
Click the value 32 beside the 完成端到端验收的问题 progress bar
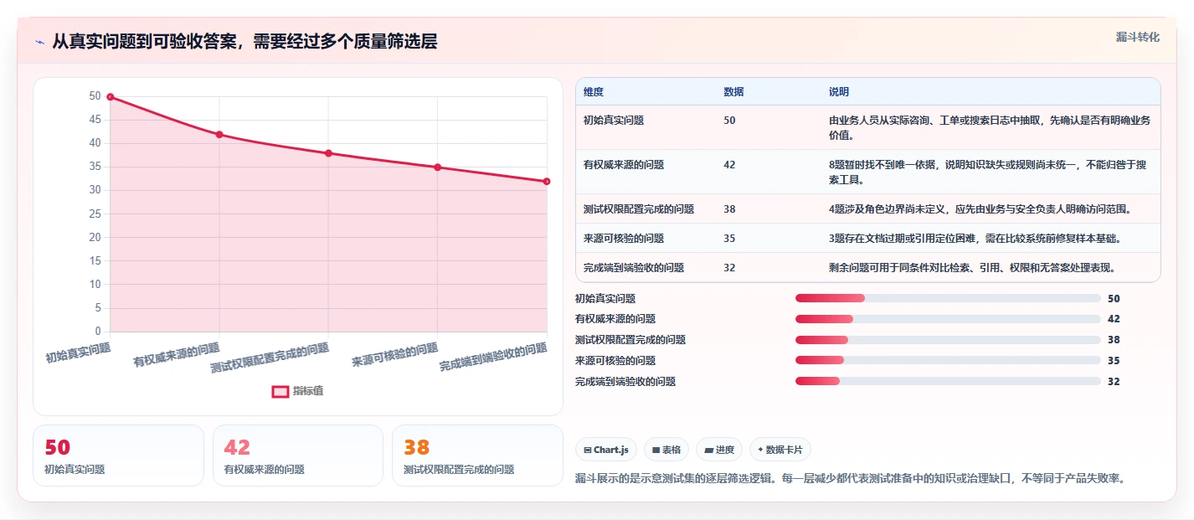coord(1114,382)
